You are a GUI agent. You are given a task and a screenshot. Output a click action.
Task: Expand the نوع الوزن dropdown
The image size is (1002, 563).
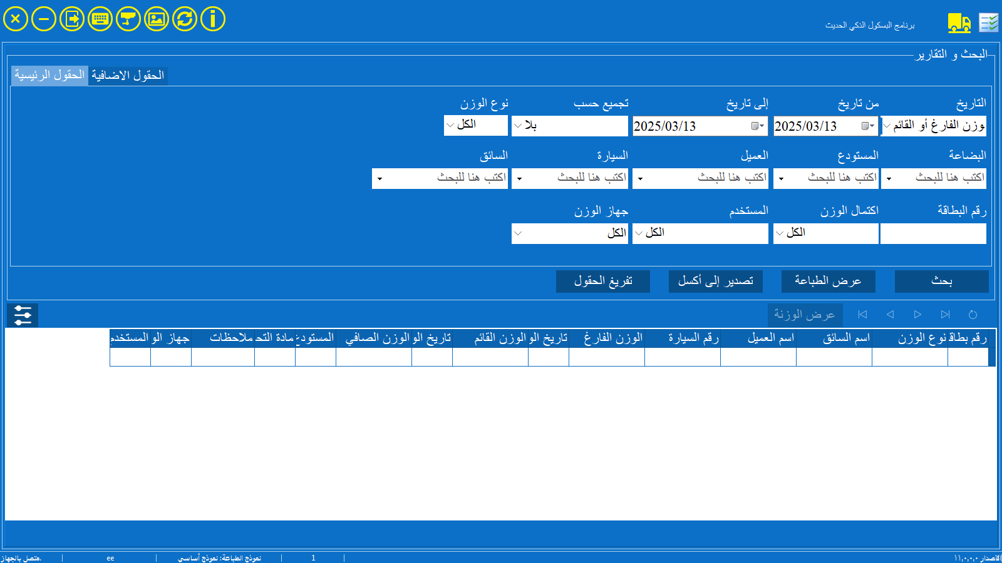click(450, 125)
